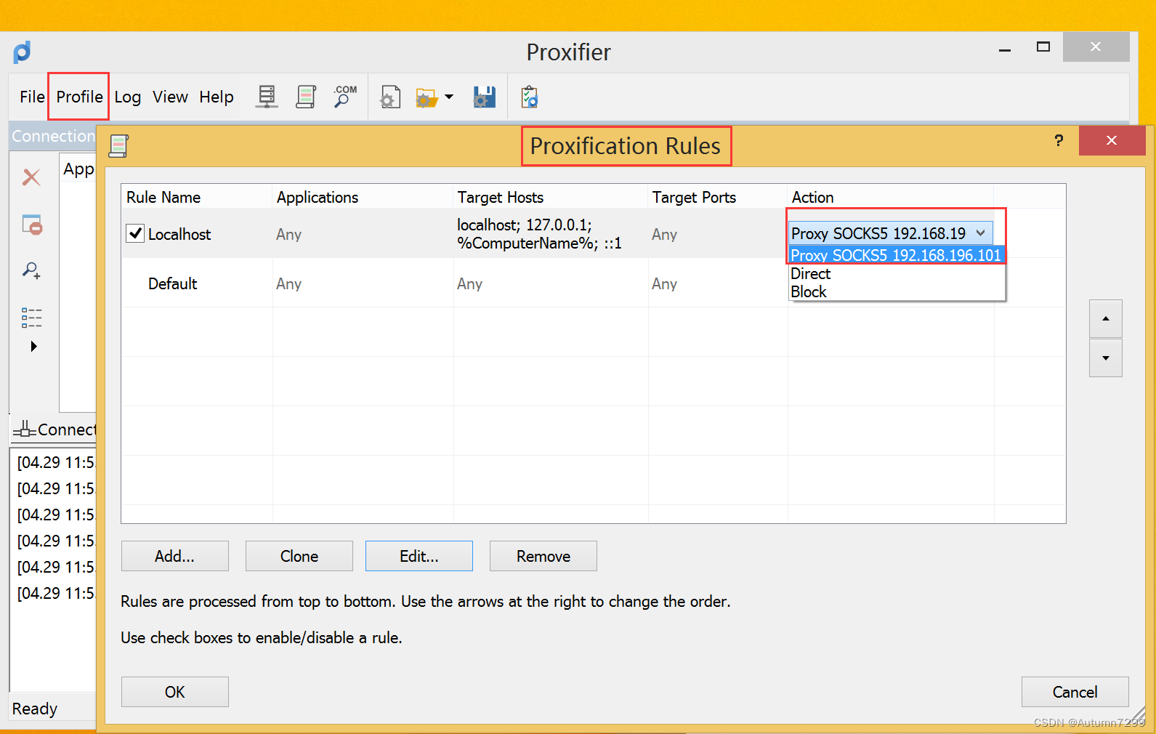
Task: Click the Proxy Servers toolbar icon
Action: (267, 97)
